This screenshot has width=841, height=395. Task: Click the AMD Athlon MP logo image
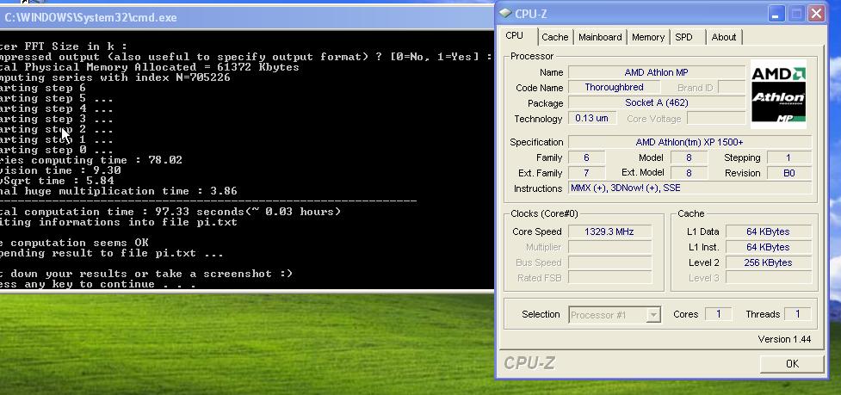[778, 95]
